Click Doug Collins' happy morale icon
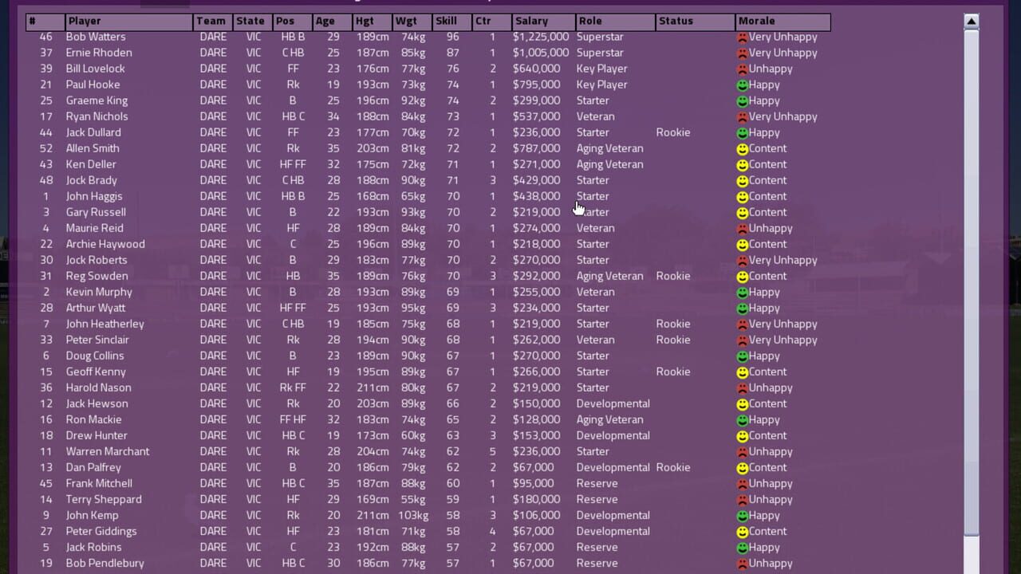The width and height of the screenshot is (1021, 574). click(x=743, y=356)
